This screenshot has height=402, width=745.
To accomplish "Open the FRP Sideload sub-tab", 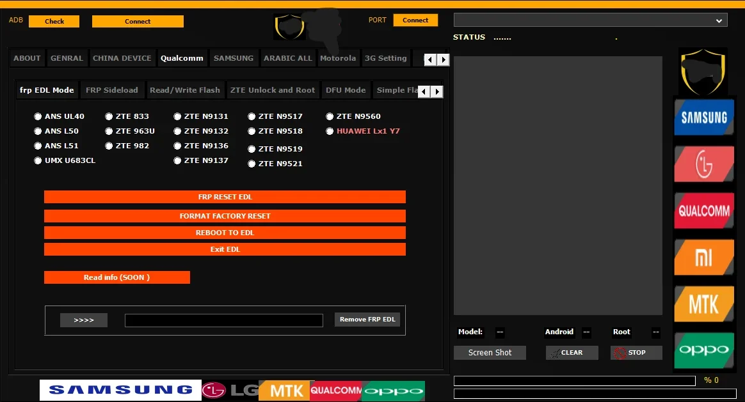I will [111, 89].
